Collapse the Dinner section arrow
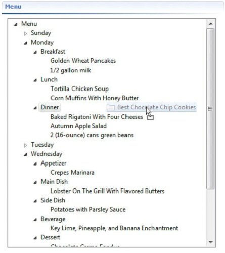 (35, 108)
